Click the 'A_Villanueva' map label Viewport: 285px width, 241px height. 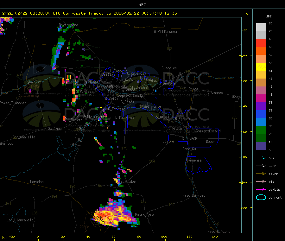(x=165, y=32)
